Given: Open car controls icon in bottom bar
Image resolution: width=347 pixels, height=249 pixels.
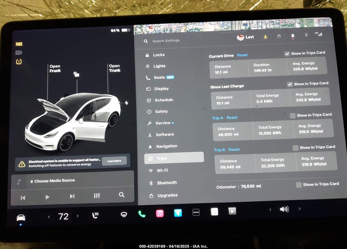Looking at the screenshot, I should pyautogui.click(x=21, y=218).
